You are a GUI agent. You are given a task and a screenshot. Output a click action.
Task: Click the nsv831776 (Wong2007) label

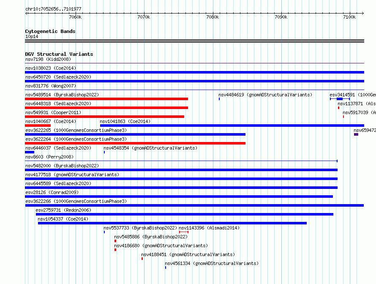51,86
